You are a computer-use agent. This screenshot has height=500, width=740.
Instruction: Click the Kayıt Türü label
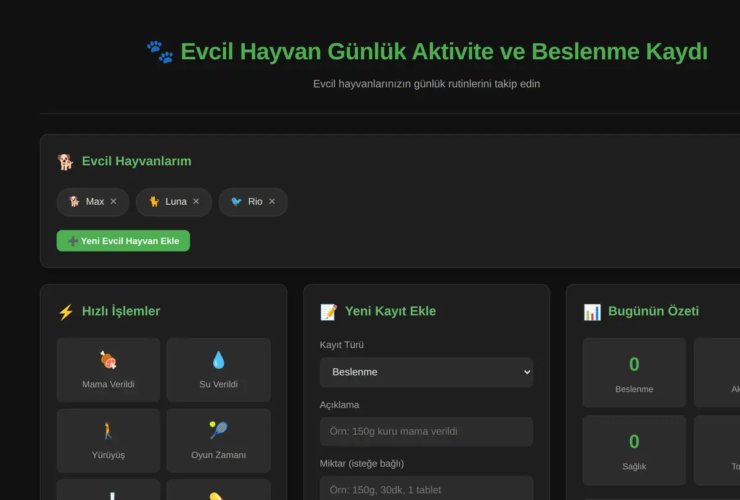coord(342,345)
